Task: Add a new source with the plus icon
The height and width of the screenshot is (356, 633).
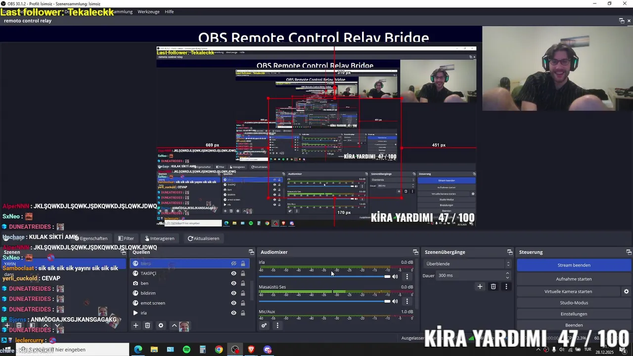Action: coord(136,325)
